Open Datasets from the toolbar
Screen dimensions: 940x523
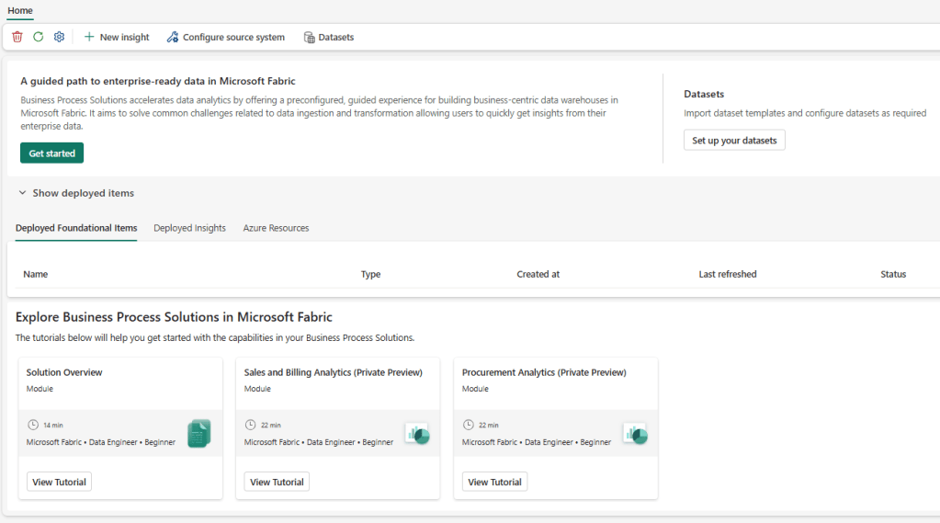[x=335, y=37]
